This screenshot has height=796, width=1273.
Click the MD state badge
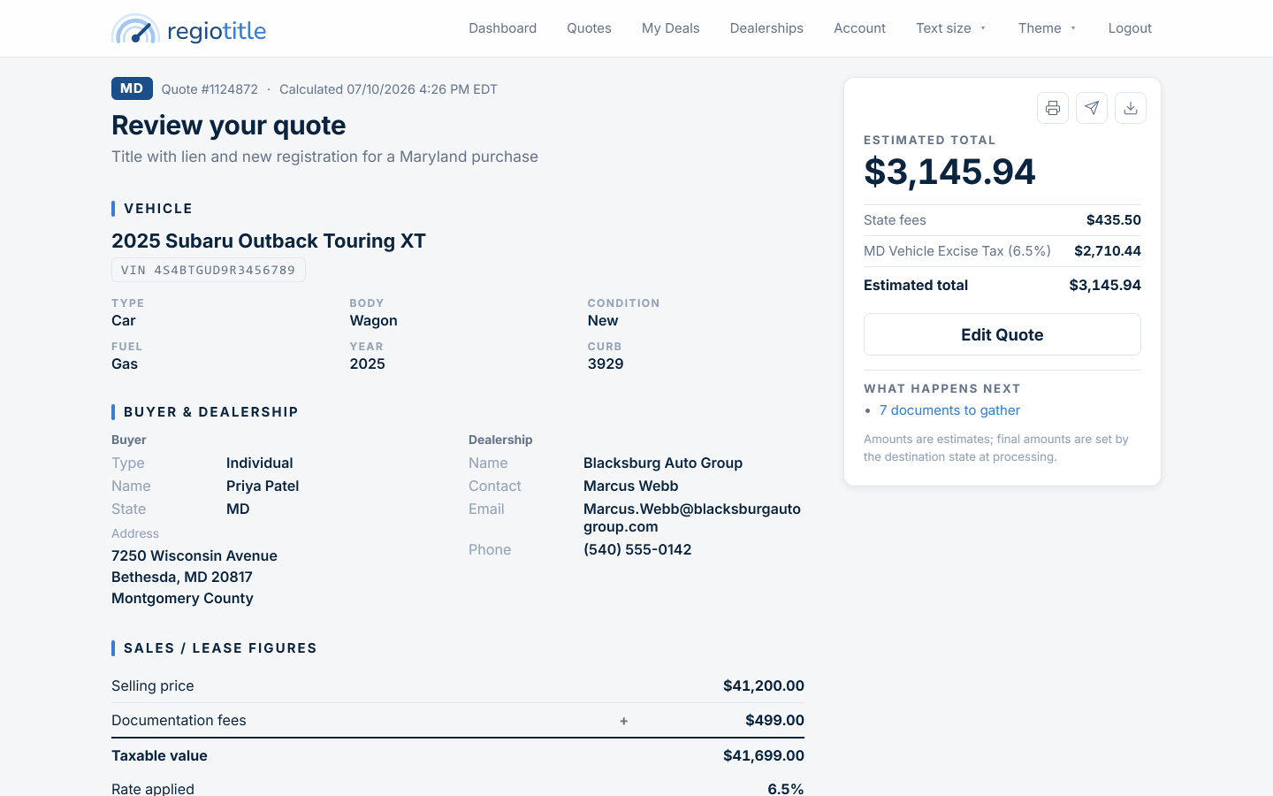pos(132,88)
